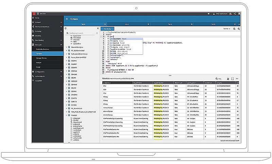Open the Format dropdown
The width and height of the screenshot is (272, 164).
pyautogui.click(x=227, y=29)
